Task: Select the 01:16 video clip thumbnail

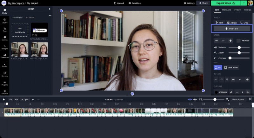Action: (39, 49)
